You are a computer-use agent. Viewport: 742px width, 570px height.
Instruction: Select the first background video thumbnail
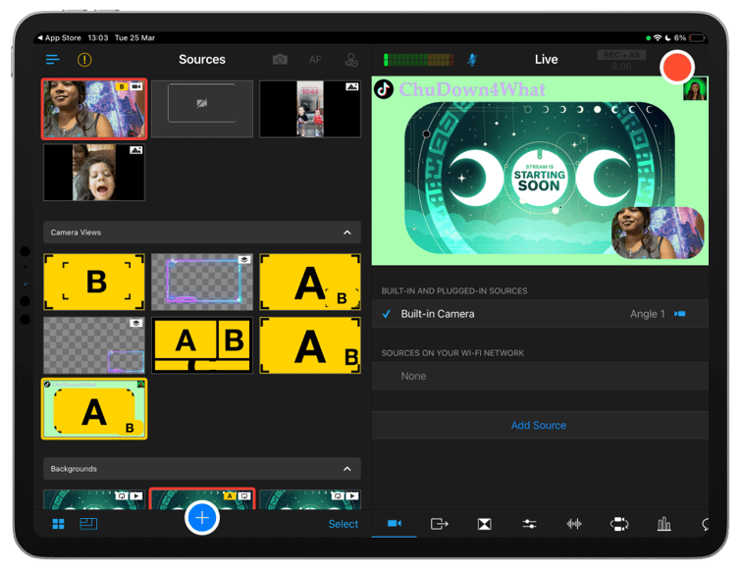(94, 499)
